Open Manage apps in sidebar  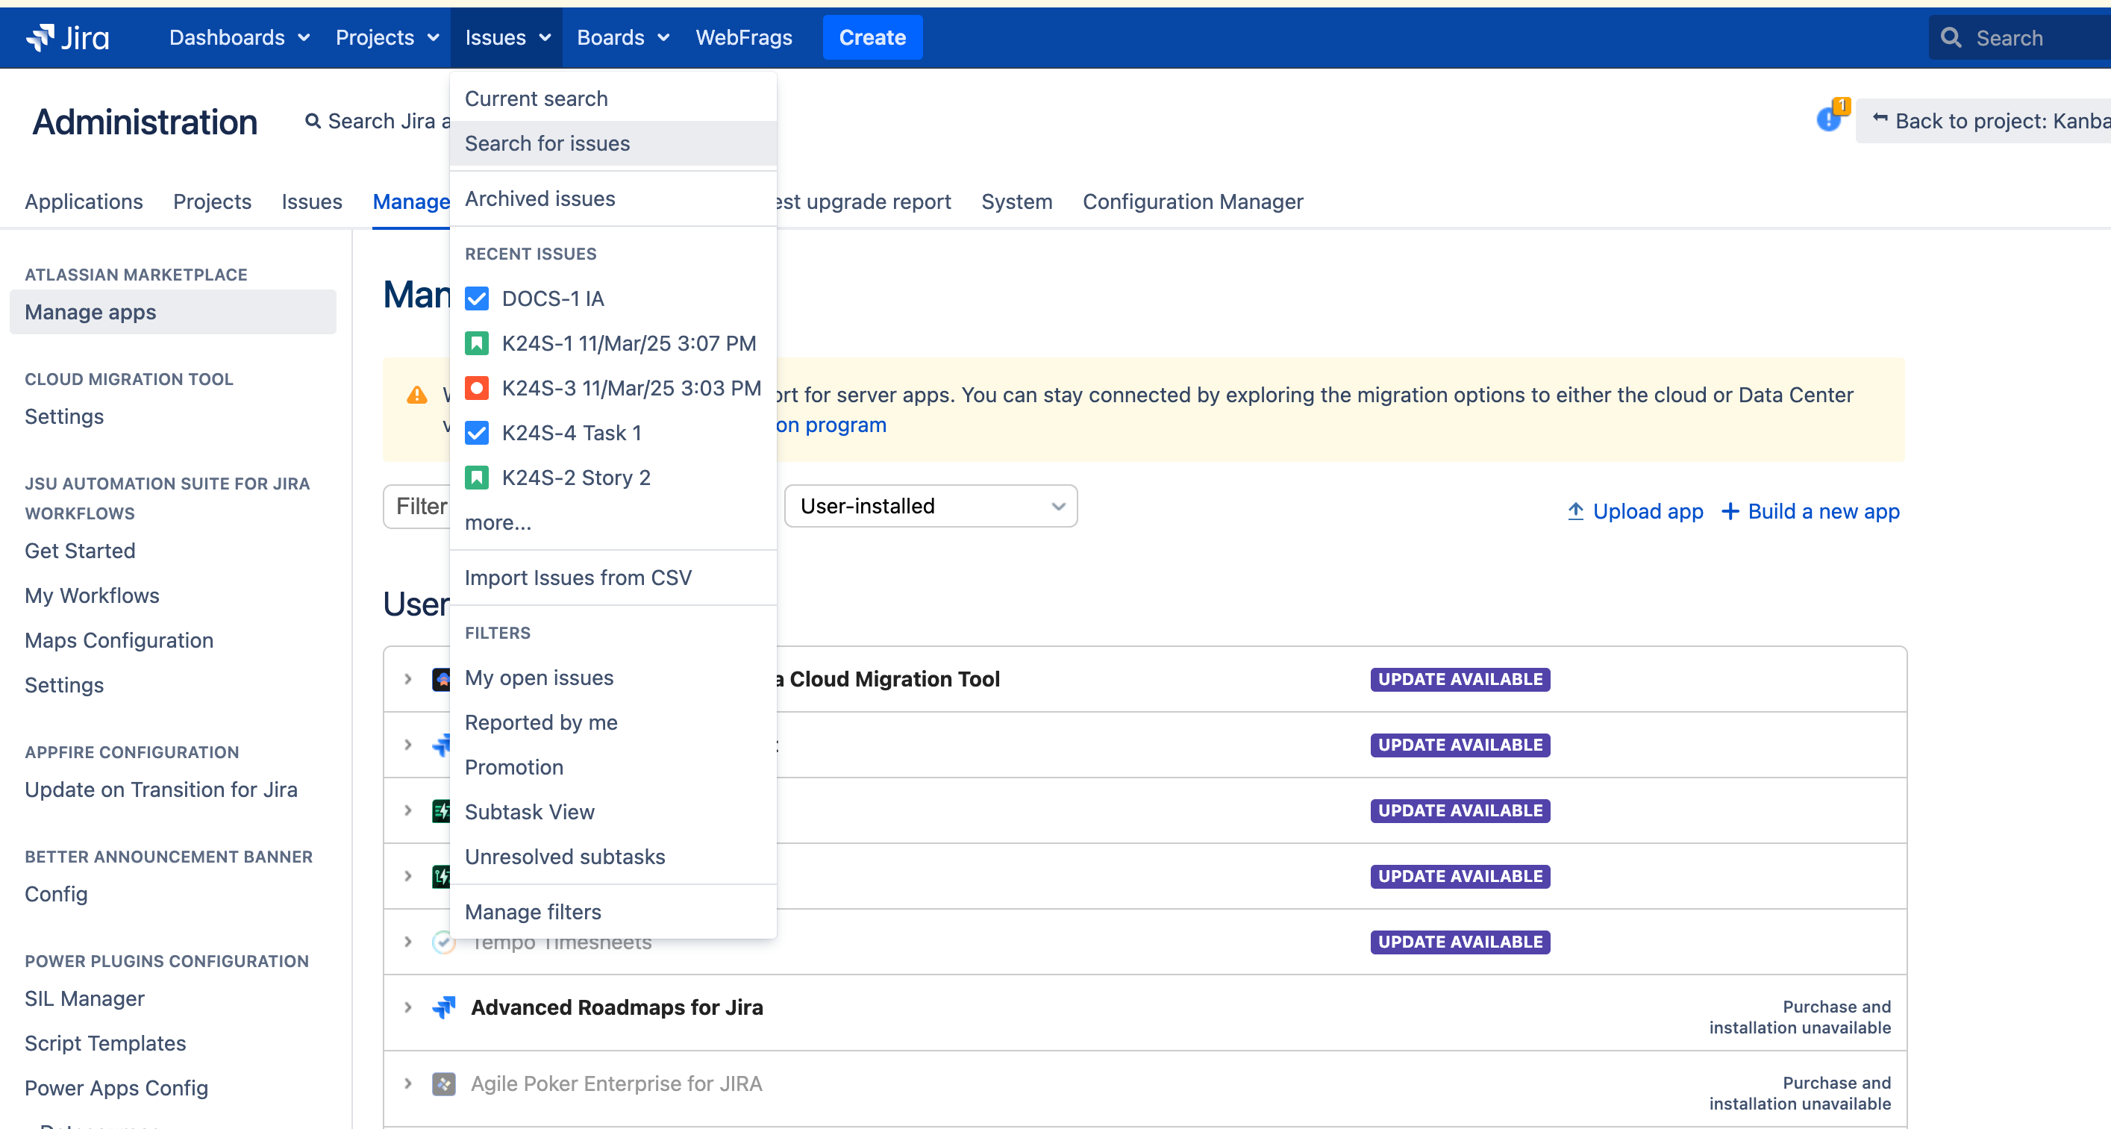(173, 312)
